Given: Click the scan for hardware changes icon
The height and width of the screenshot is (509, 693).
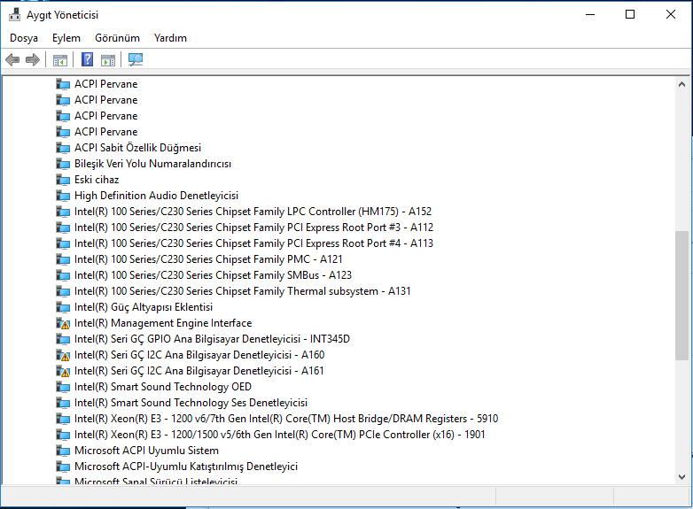Looking at the screenshot, I should [136, 59].
